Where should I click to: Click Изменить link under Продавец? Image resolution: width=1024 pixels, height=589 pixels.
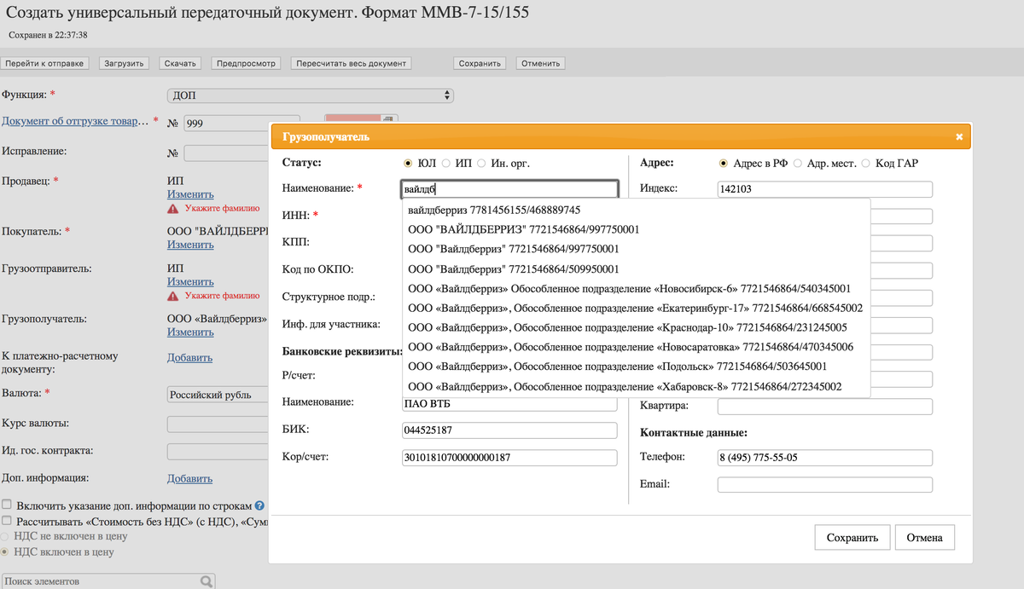(190, 194)
